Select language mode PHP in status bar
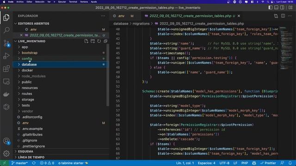 click(245, 163)
